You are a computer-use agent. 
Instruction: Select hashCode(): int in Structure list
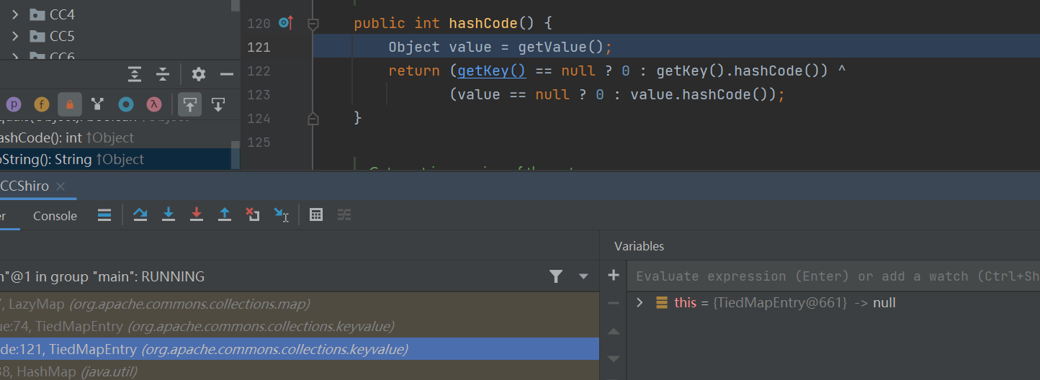(66, 137)
